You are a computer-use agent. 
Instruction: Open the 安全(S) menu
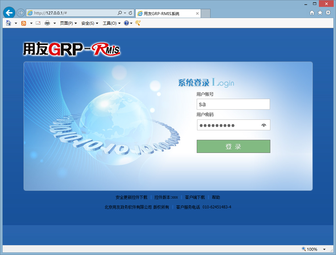point(90,23)
